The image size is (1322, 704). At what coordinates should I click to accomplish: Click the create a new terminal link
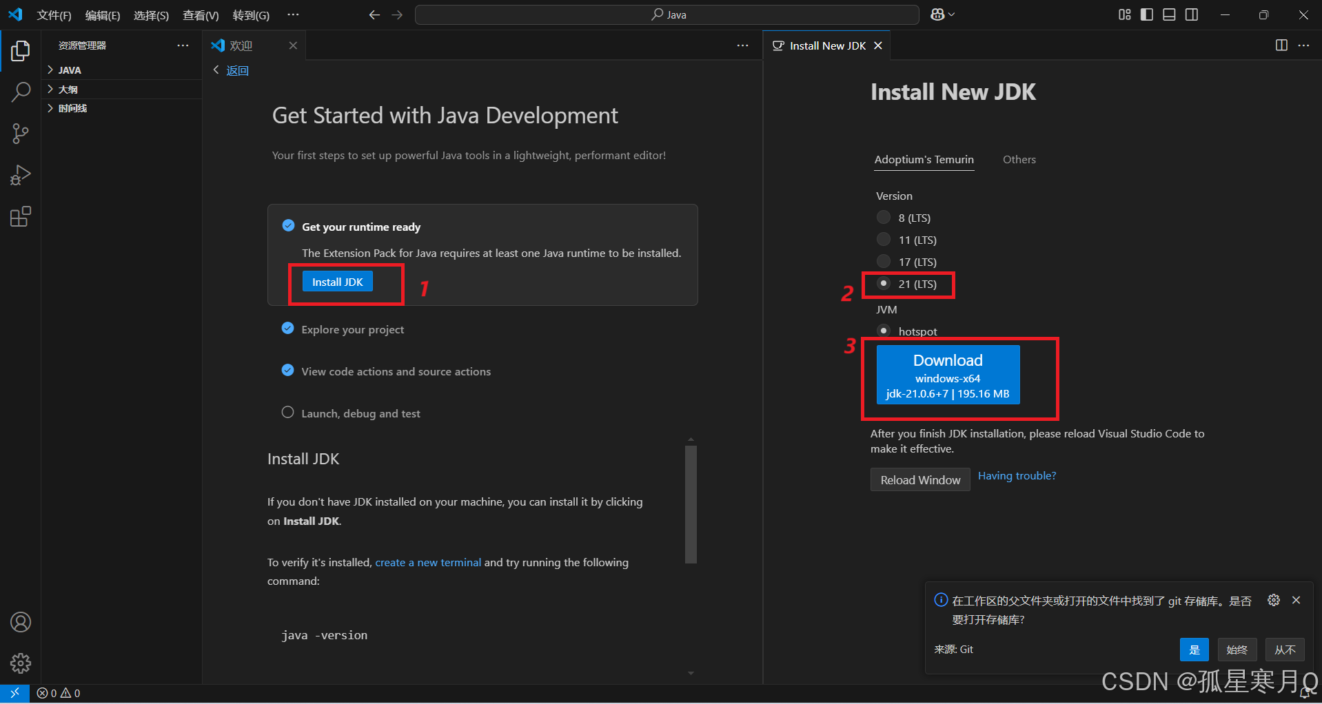[428, 563]
